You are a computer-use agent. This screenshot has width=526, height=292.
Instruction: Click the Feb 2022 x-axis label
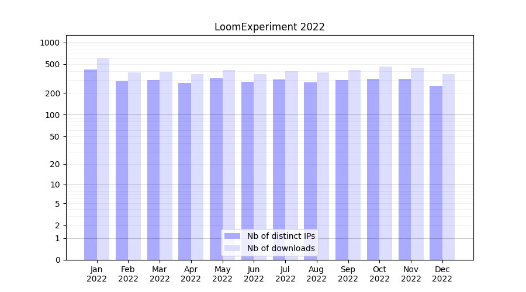point(128,274)
